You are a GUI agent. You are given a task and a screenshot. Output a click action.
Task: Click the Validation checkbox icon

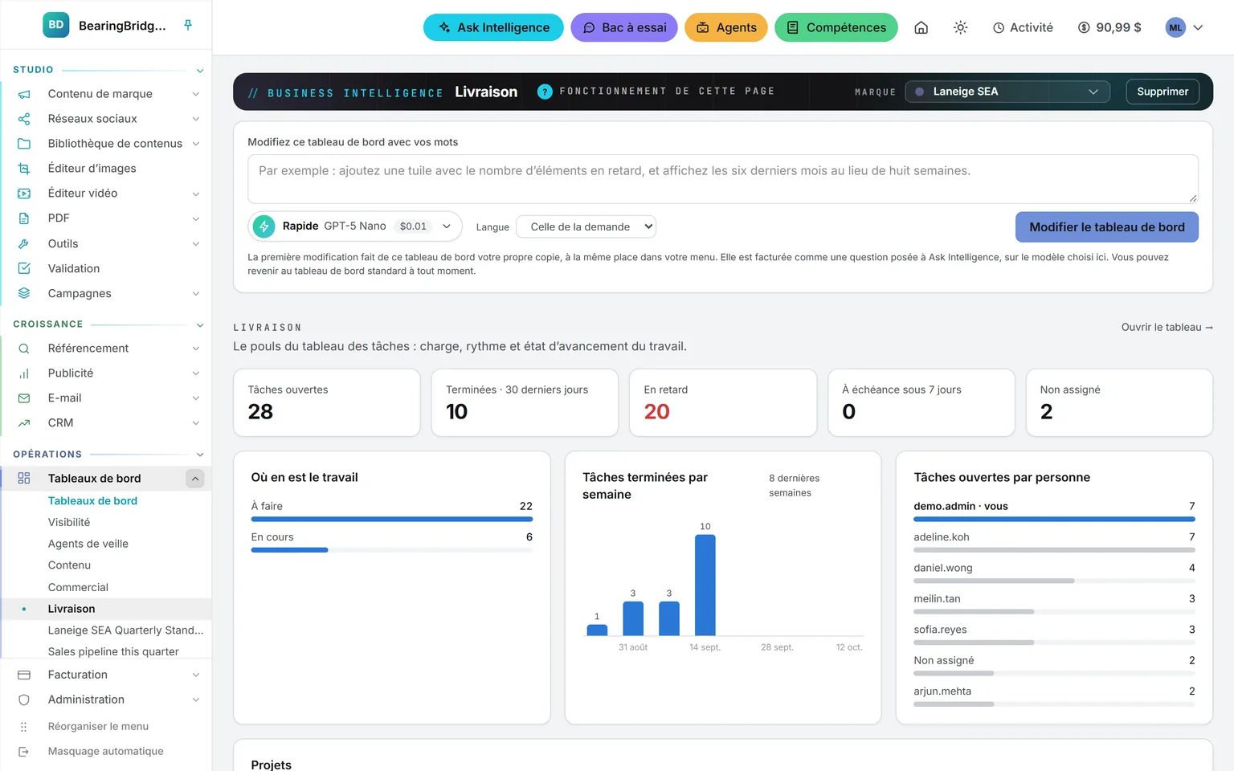tap(24, 268)
